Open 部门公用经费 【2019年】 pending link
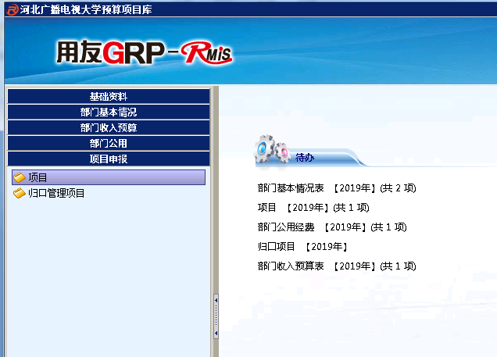Image resolution: width=497 pixels, height=357 pixels. tap(332, 227)
